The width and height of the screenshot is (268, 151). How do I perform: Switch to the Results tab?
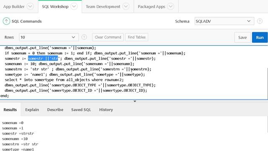pos(10,109)
